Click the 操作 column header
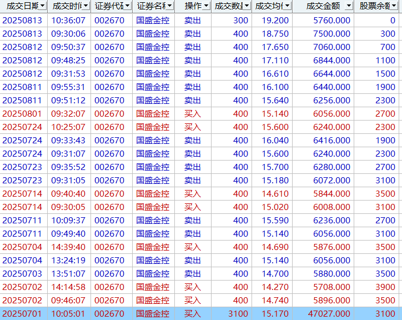The image size is (402, 320). [x=193, y=6]
